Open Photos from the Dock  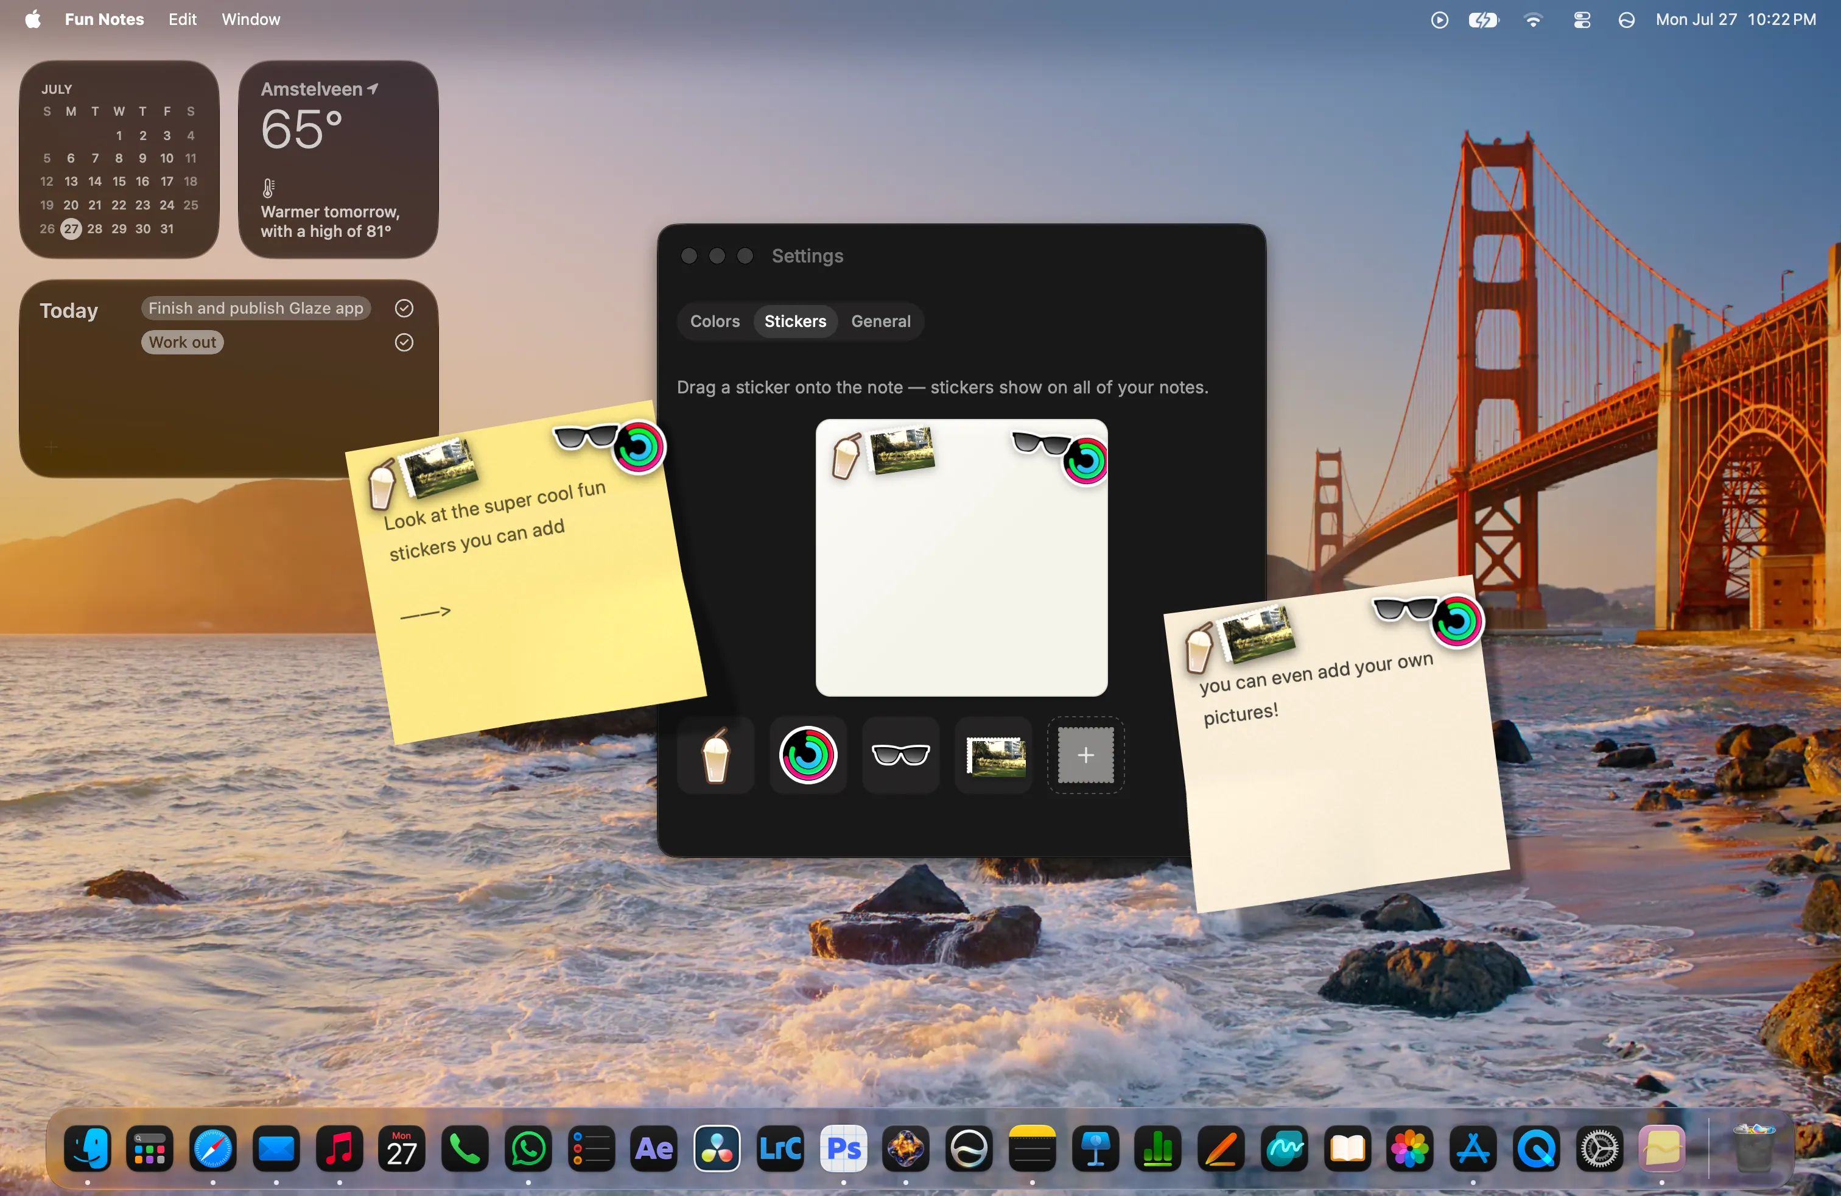pyautogui.click(x=1410, y=1149)
